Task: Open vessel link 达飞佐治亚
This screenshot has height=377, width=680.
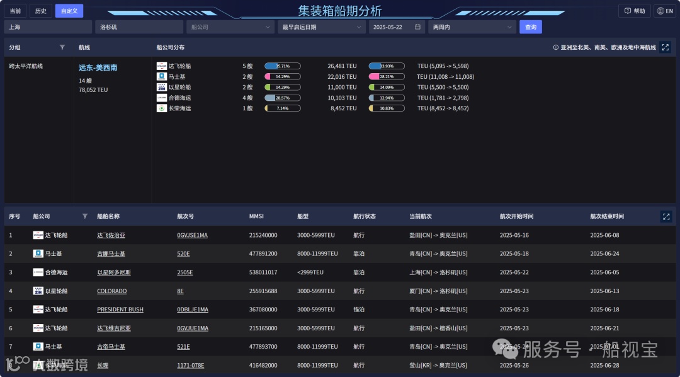Action: [111, 235]
